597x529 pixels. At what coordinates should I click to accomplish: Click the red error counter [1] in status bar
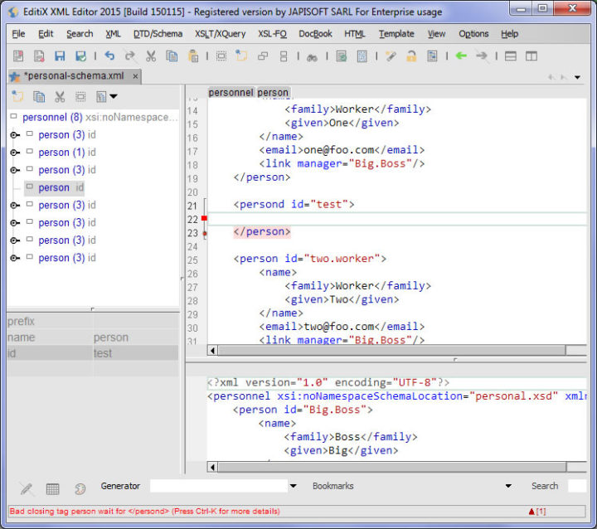click(x=537, y=511)
